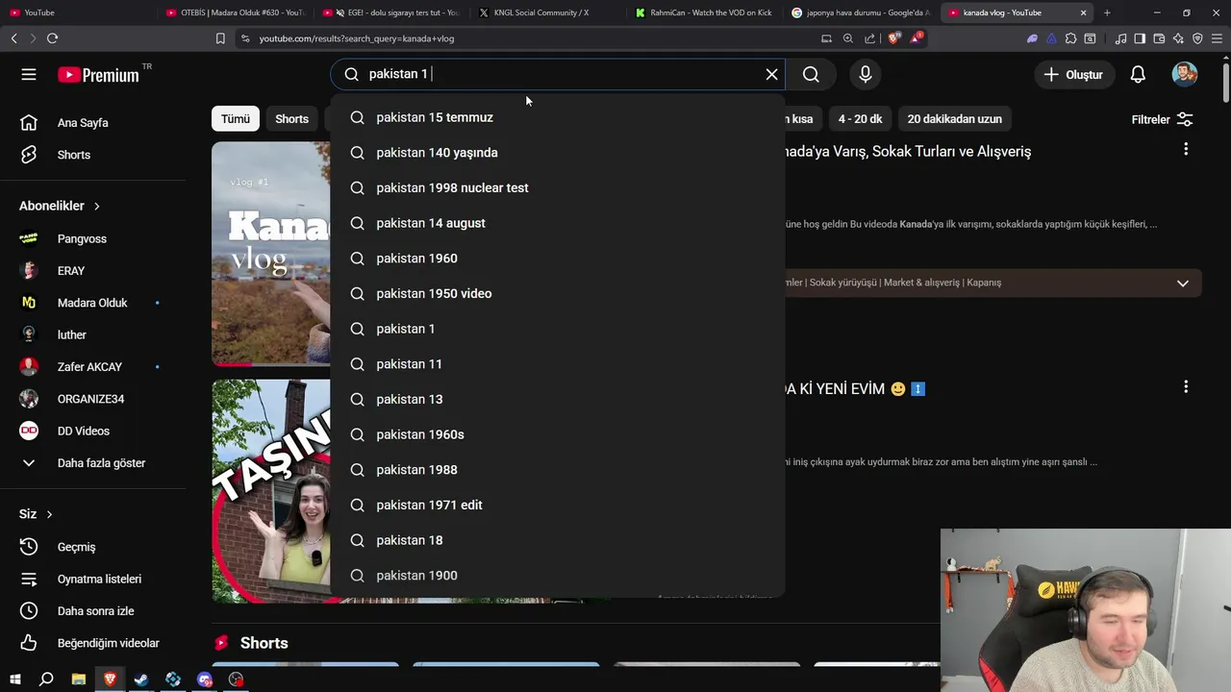Open the account avatar menu

(x=1185, y=74)
